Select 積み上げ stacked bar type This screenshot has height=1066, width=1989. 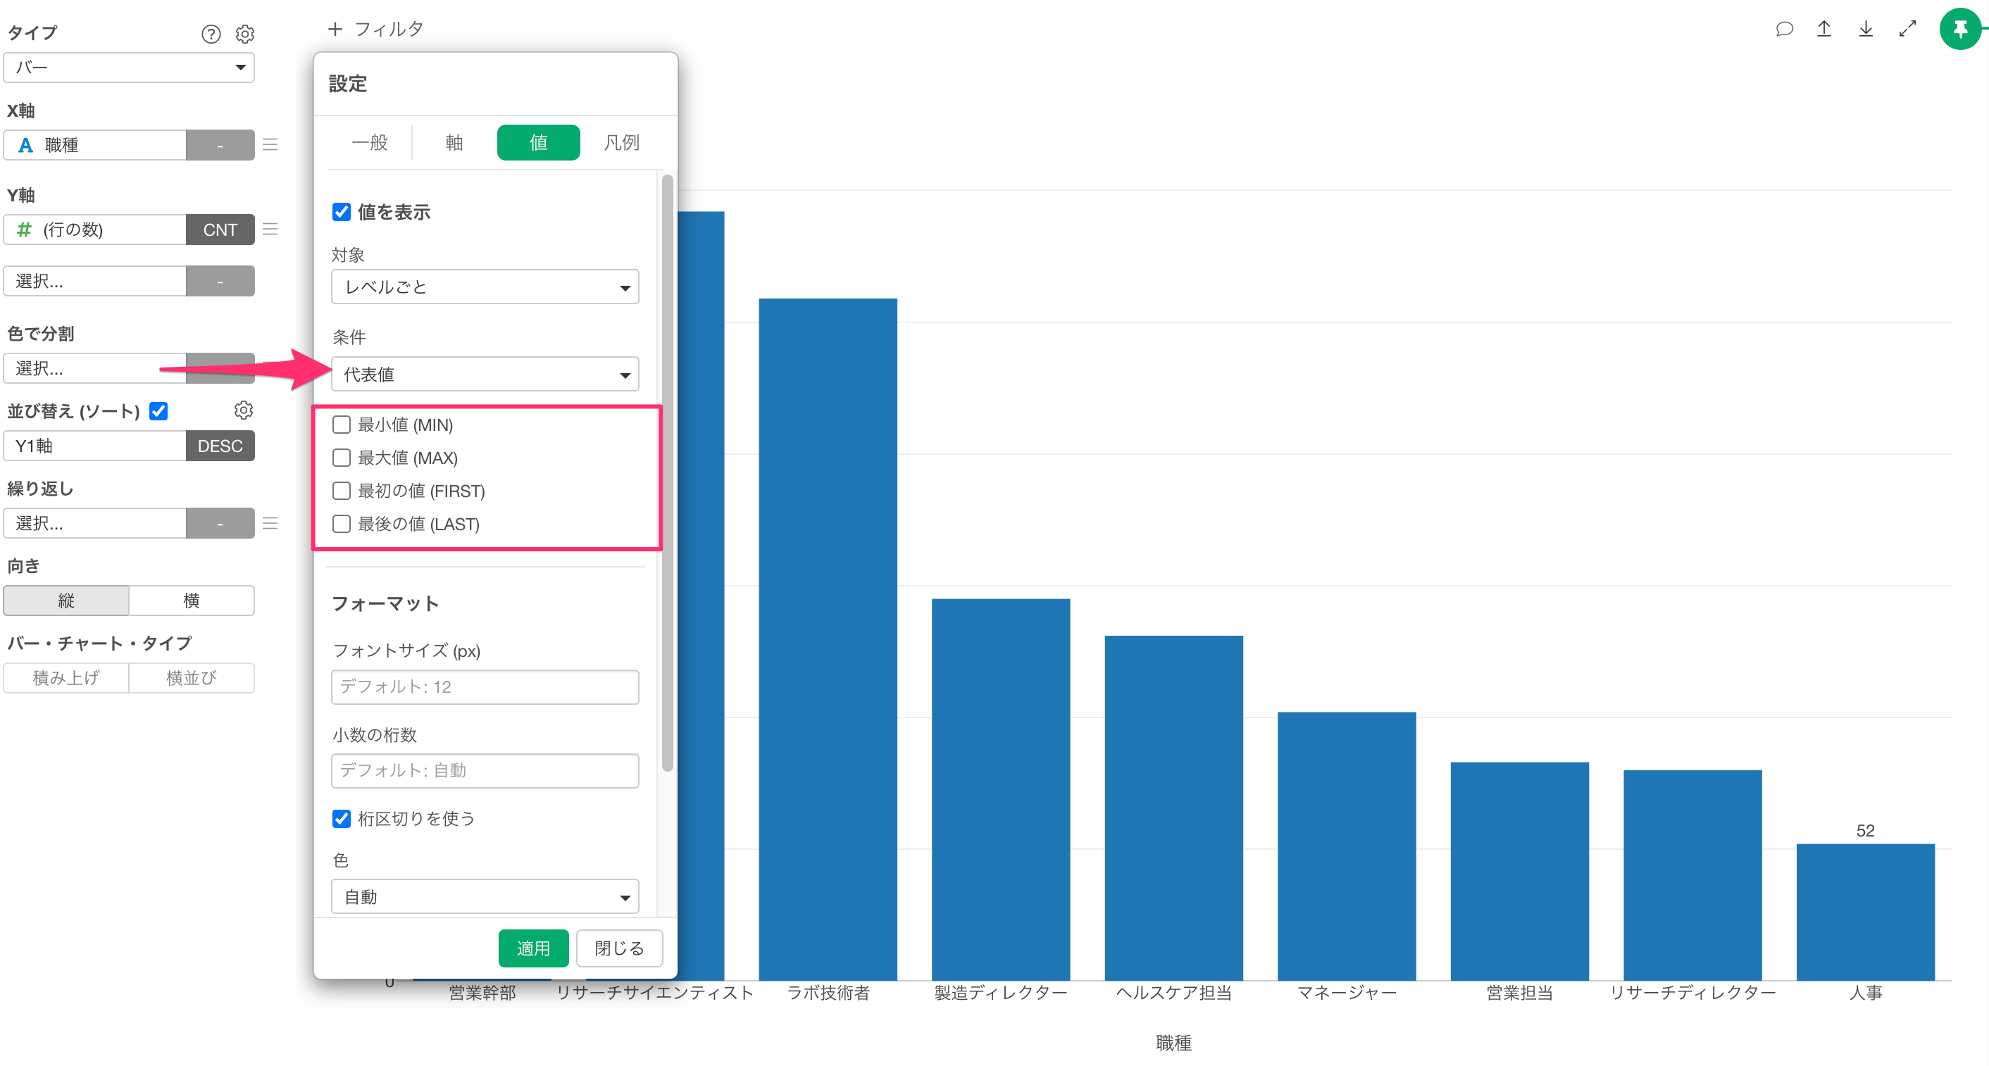(x=66, y=678)
